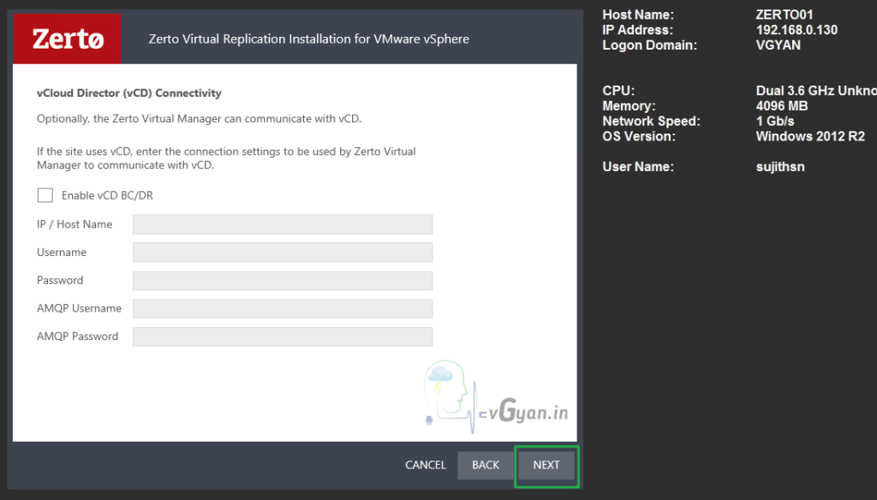Click the BACK button
The height and width of the screenshot is (500, 877).
[485, 465]
